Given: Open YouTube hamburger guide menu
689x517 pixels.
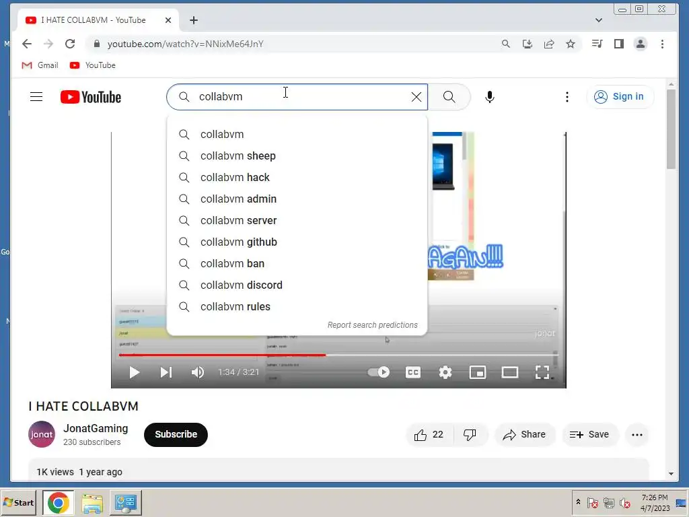Looking at the screenshot, I should [36, 97].
